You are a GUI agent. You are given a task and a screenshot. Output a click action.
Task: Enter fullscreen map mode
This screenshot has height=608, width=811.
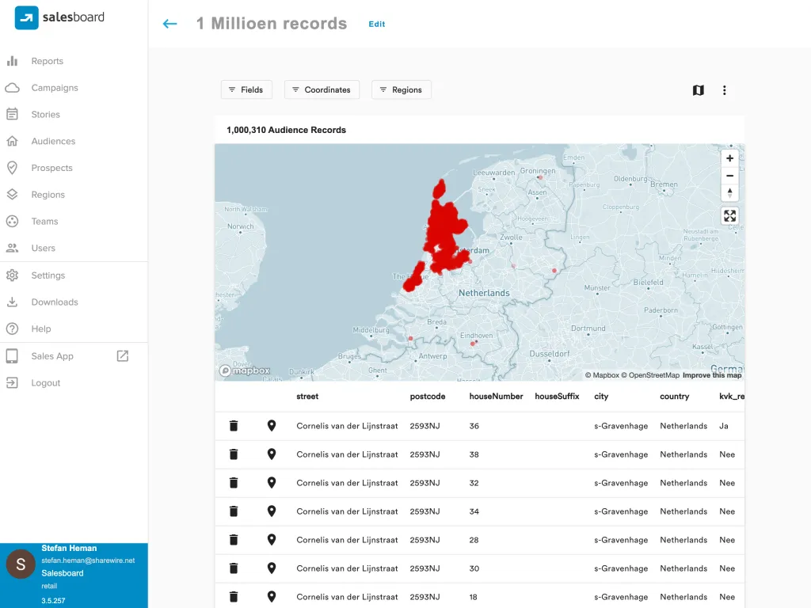[729, 216]
